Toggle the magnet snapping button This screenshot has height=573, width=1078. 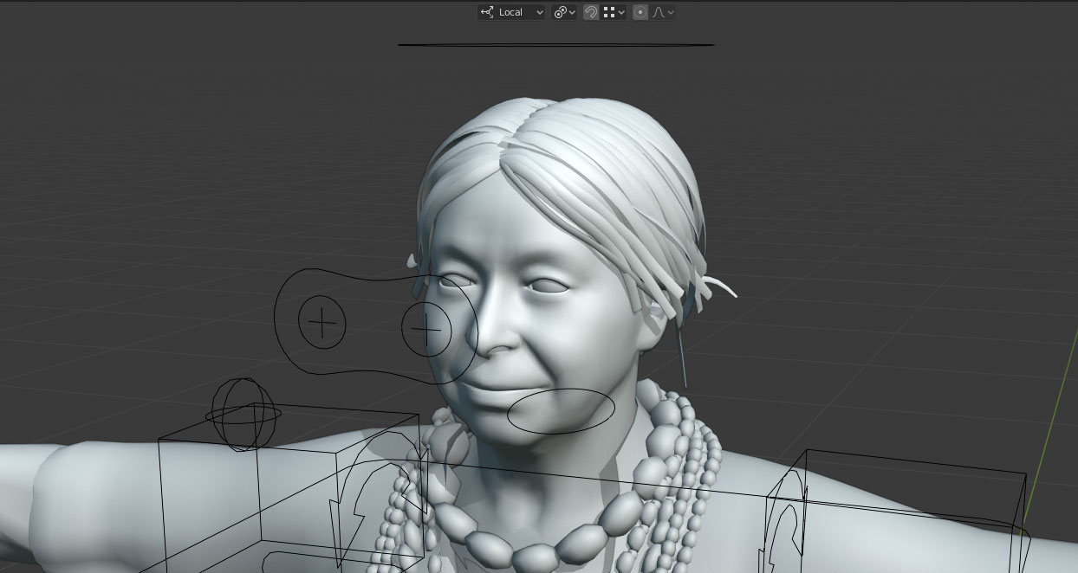click(591, 12)
